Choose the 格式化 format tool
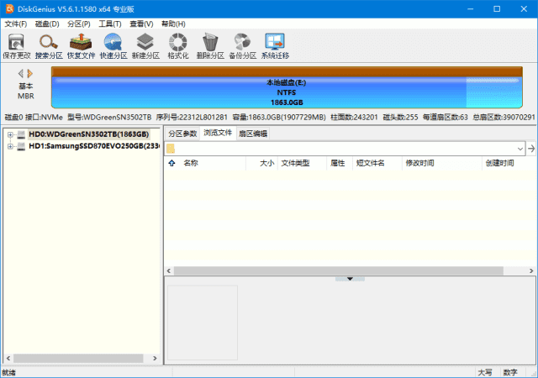This screenshot has height=378, width=538. pyautogui.click(x=178, y=45)
